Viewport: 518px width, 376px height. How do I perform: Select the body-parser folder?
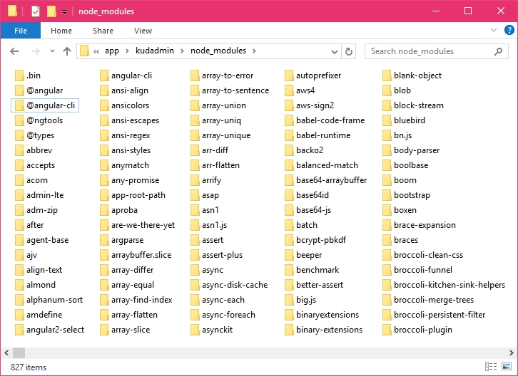point(411,150)
